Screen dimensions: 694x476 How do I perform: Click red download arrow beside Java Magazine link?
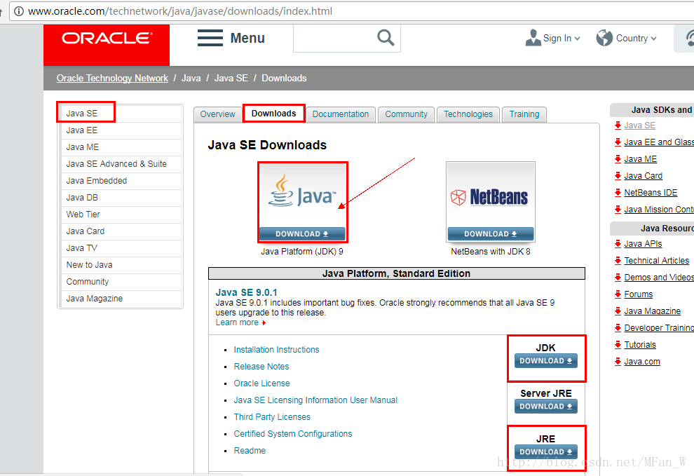click(x=618, y=311)
